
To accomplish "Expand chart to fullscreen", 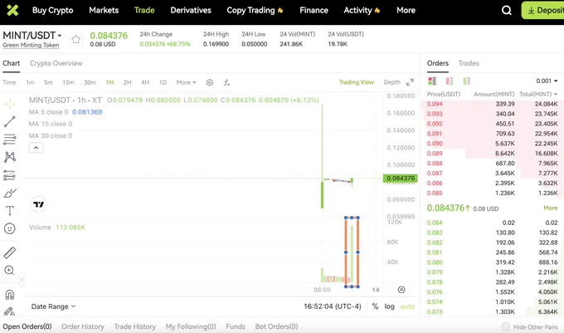I will pos(410,82).
